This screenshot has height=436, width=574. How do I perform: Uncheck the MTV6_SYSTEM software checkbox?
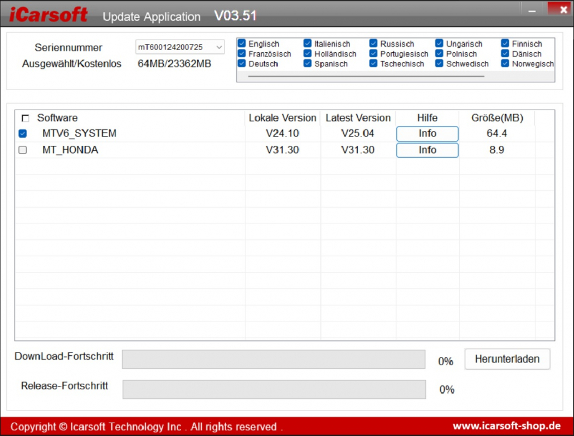pyautogui.click(x=23, y=134)
